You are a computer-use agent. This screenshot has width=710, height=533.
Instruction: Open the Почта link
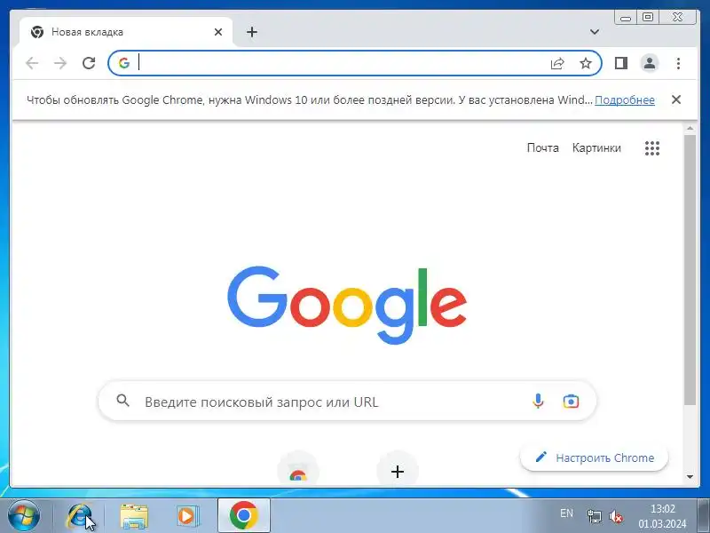[x=542, y=148]
